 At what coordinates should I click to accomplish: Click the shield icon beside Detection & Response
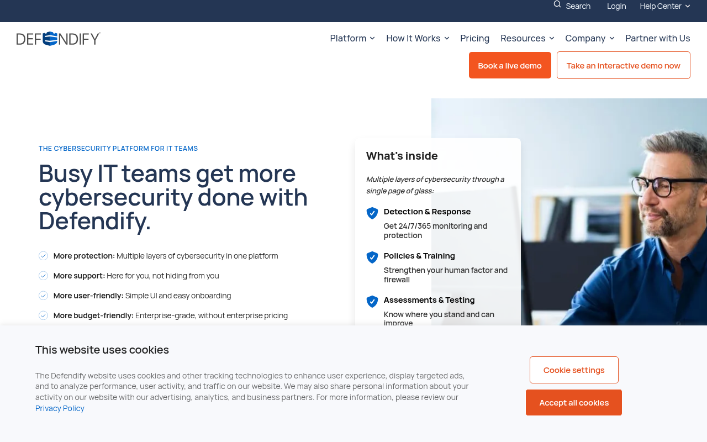372,213
